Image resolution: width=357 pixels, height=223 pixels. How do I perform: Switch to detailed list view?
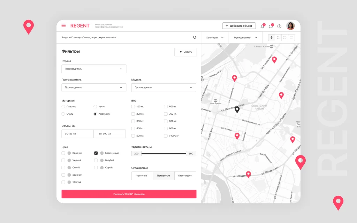285,38
